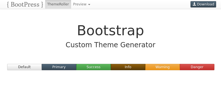Pick the brown Info button
This screenshot has width=221, height=110.
tap(128, 67)
